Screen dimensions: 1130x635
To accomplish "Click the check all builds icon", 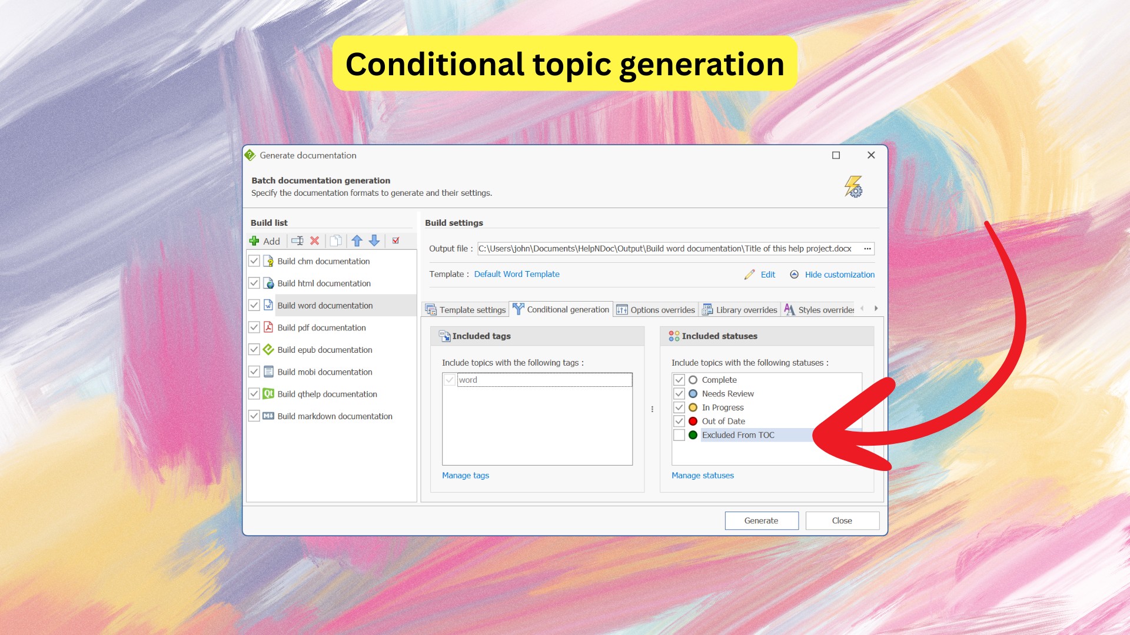I will click(396, 241).
